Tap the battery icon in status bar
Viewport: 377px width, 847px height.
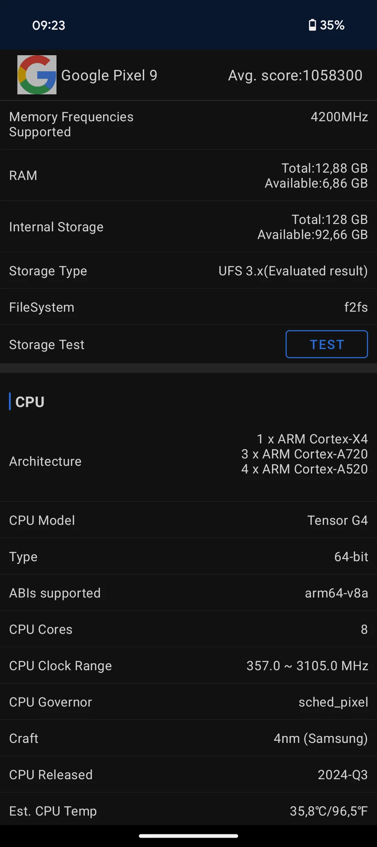click(x=312, y=25)
